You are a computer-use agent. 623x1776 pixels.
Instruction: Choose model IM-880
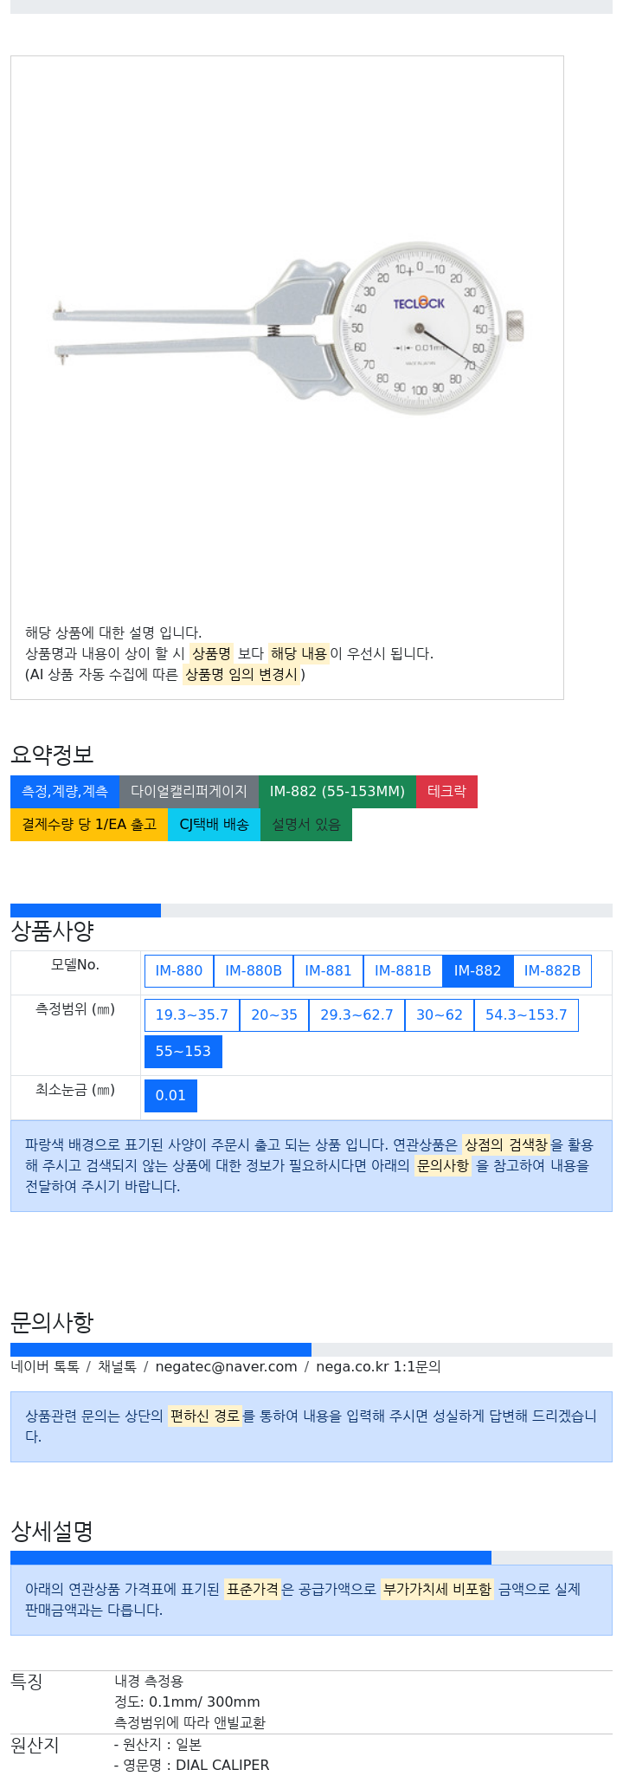pos(179,970)
